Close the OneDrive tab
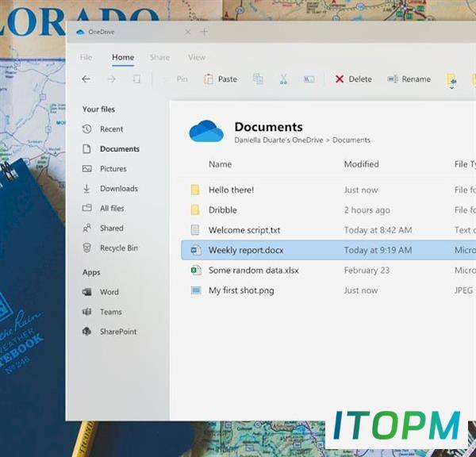The height and width of the screenshot is (457, 476). click(x=188, y=32)
